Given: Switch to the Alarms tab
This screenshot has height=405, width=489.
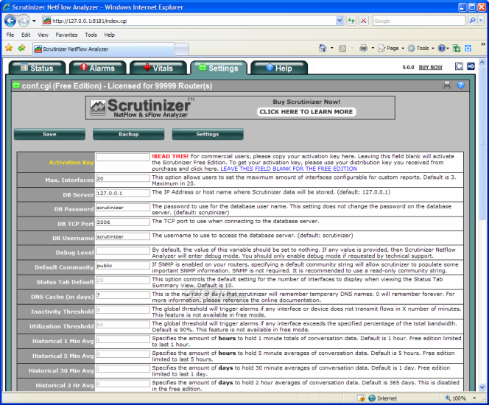Looking at the screenshot, I should [x=98, y=68].
